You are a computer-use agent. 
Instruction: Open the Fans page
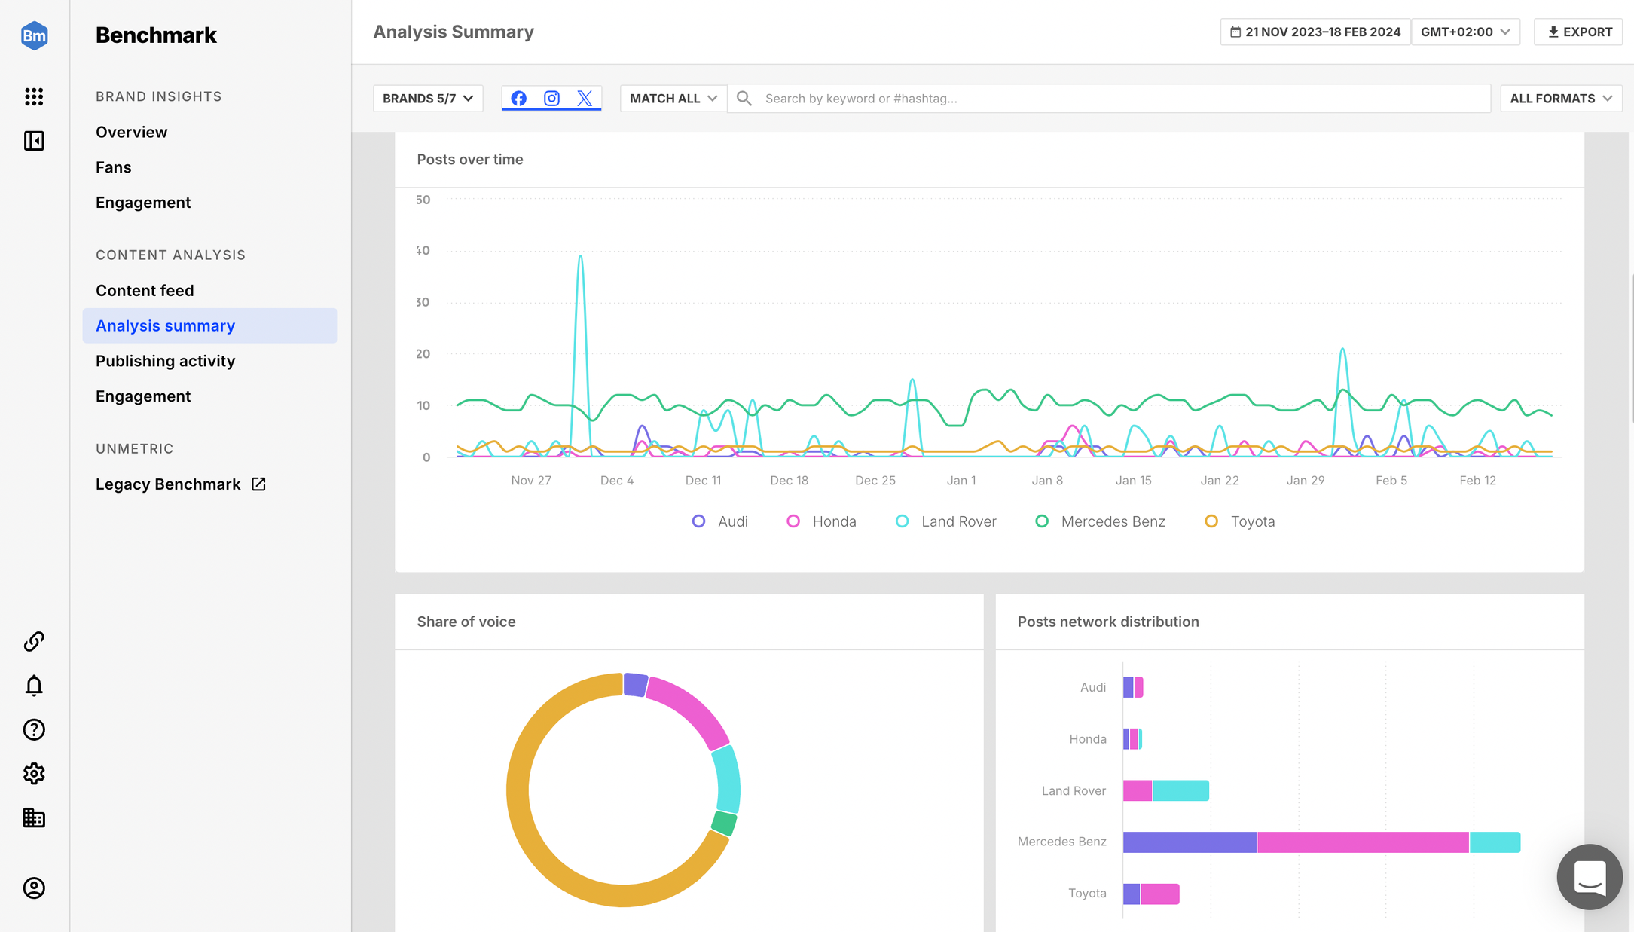(x=114, y=167)
